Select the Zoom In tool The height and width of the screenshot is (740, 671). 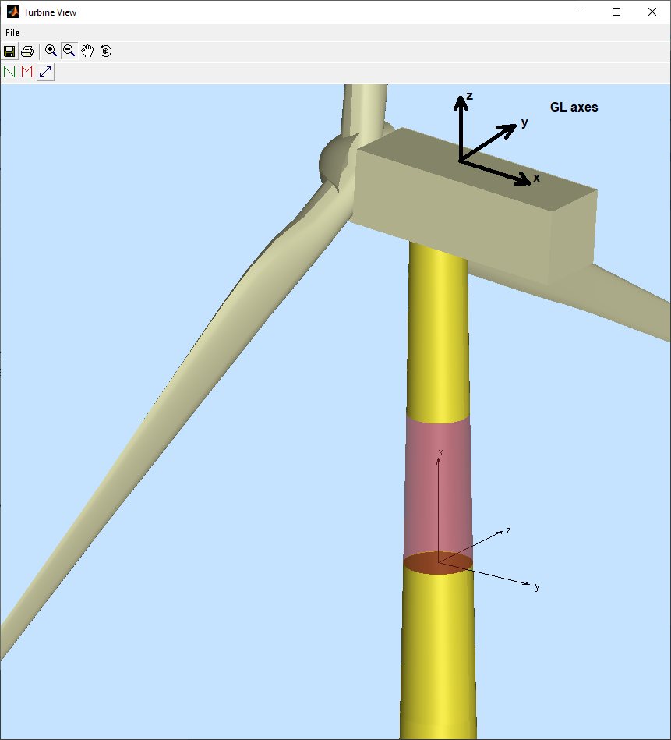pos(51,51)
